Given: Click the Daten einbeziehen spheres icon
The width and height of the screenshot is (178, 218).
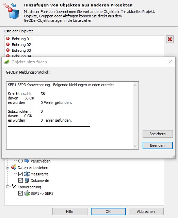Looking at the screenshot, I should (14, 167).
